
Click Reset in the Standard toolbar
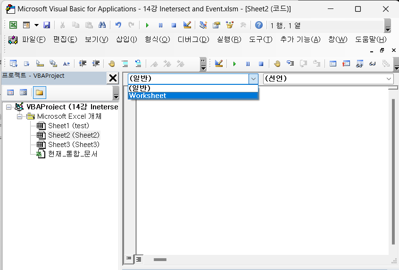pyautogui.click(x=174, y=25)
